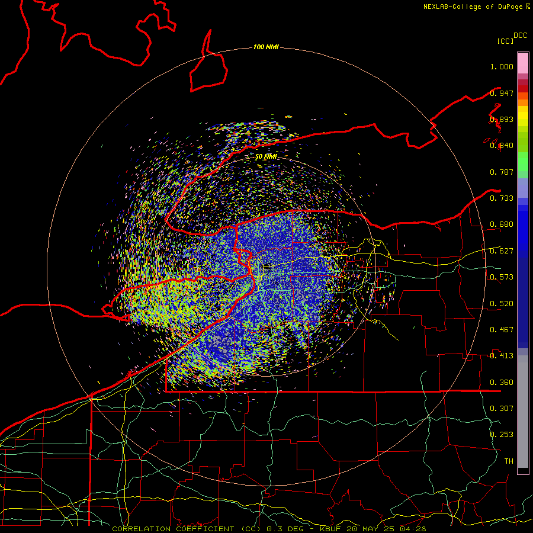Click the 50 NMI range ring label
This screenshot has height=533, width=533.
(x=266, y=156)
